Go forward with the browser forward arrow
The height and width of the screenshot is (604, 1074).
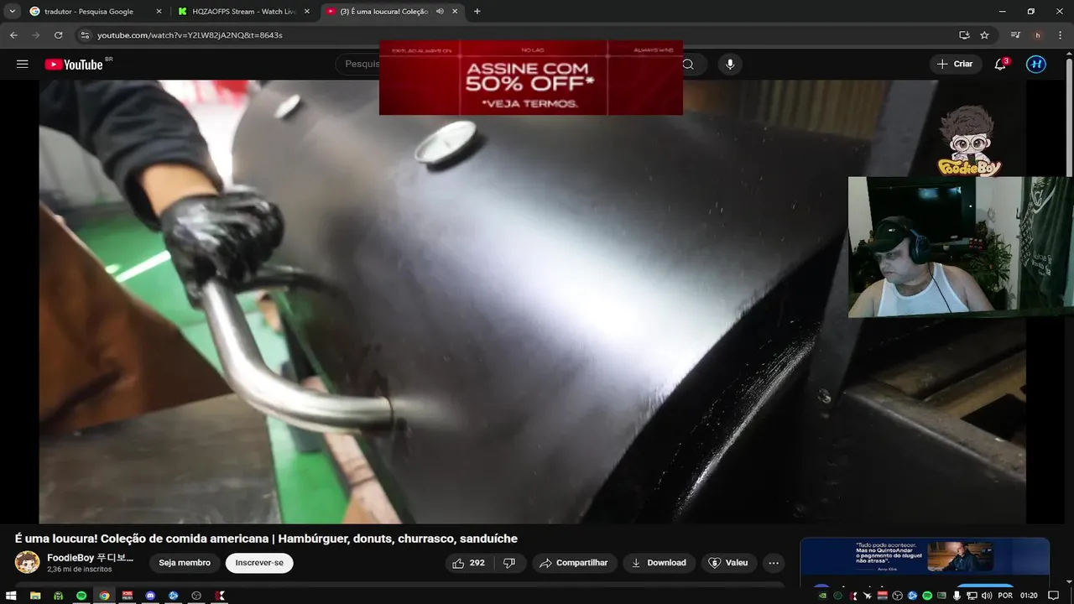36,35
